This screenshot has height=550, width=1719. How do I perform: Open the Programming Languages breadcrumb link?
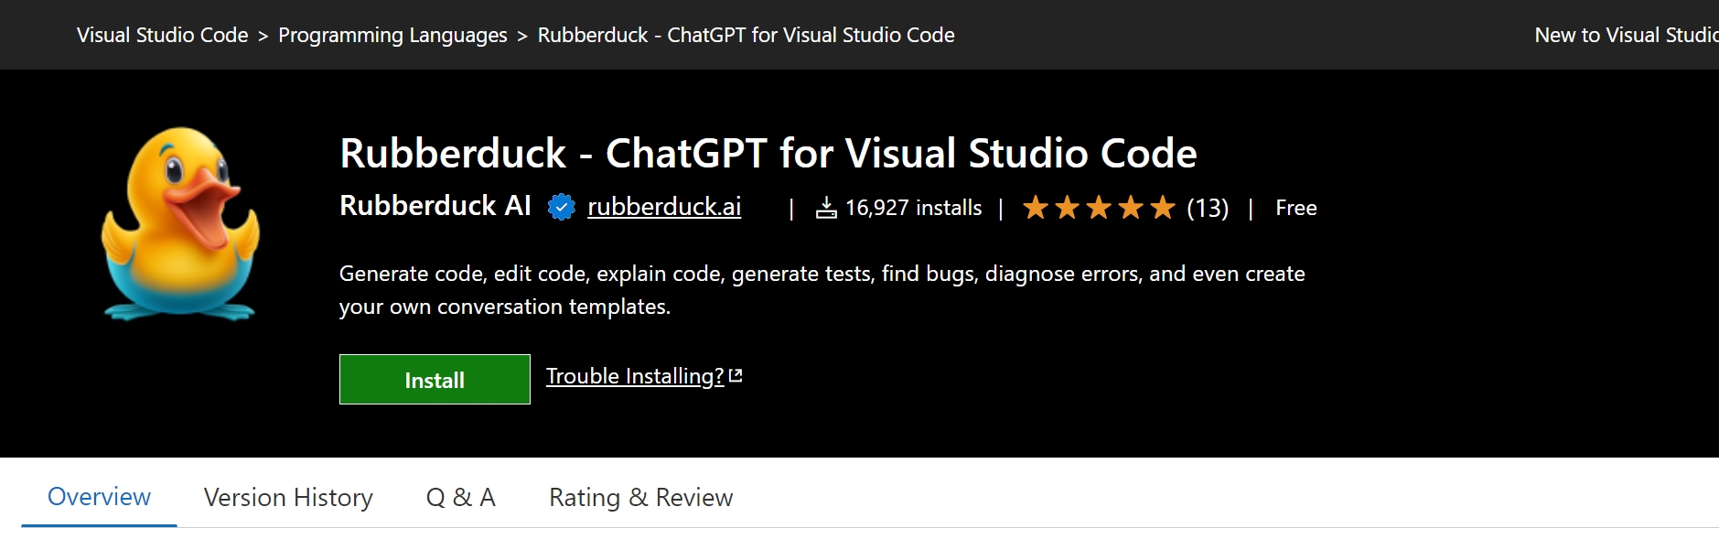pyautogui.click(x=393, y=35)
